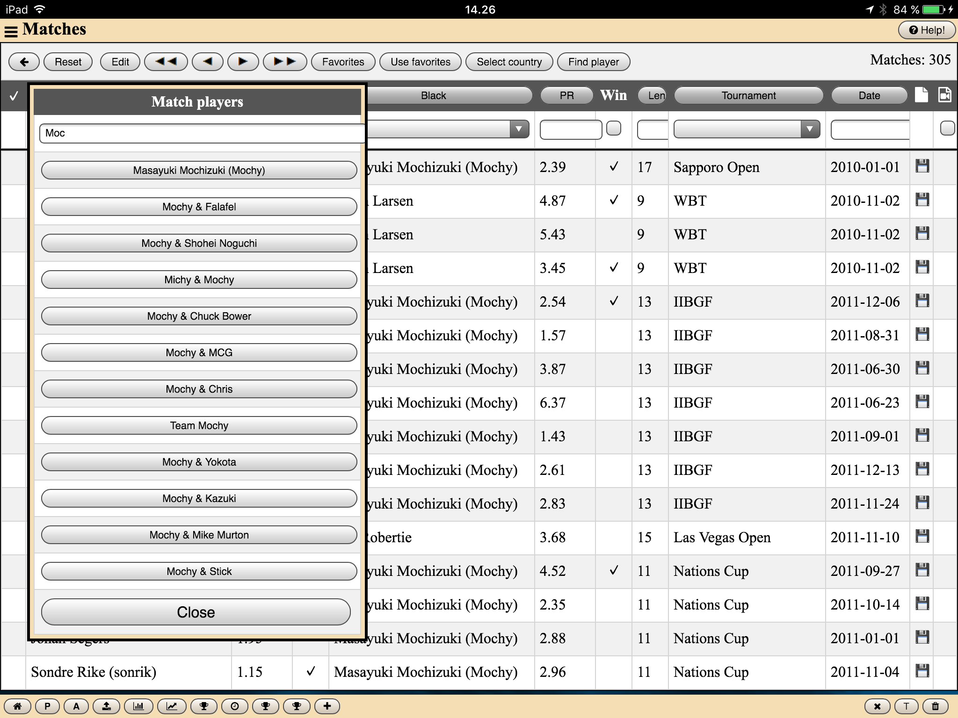Sort by the PR column header
This screenshot has height=718, width=958.
coord(566,95)
